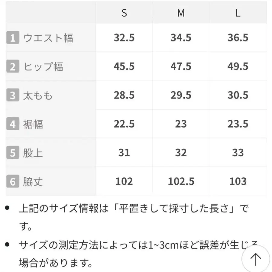Select the 36.5 value under L column
This screenshot has height=272, width=272.
[238, 38]
